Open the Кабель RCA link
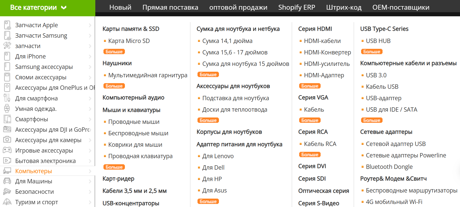 (320, 144)
